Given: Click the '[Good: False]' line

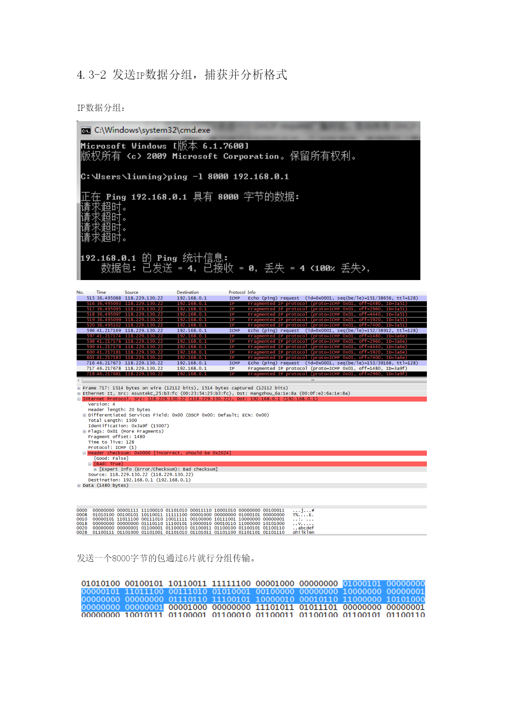Looking at the screenshot, I should [x=111, y=459].
